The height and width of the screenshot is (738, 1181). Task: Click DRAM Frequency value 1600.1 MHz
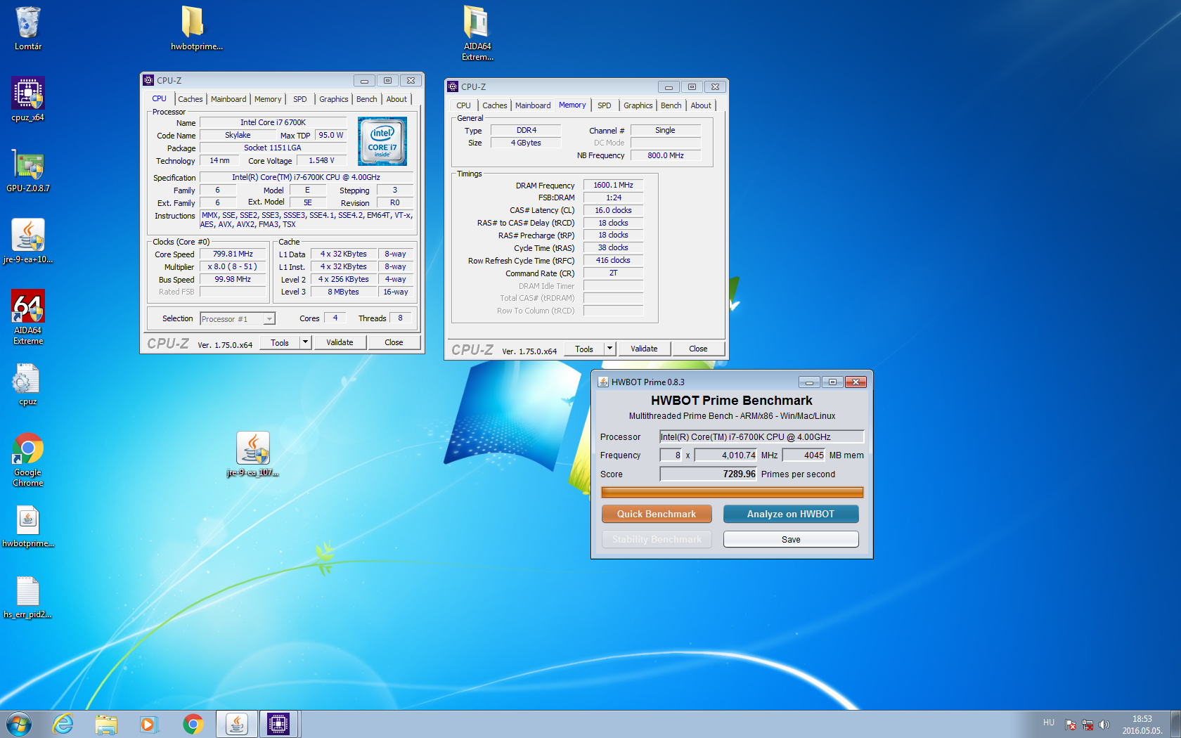613,186
